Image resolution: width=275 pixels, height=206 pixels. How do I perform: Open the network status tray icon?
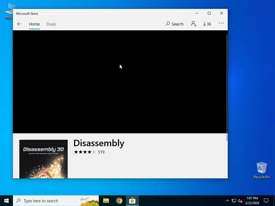[234, 201]
